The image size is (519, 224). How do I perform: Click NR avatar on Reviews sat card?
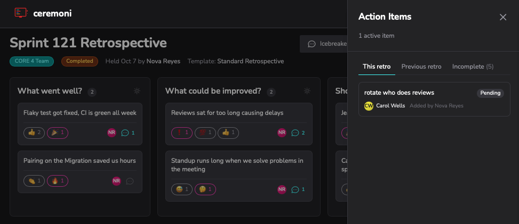[282, 133]
